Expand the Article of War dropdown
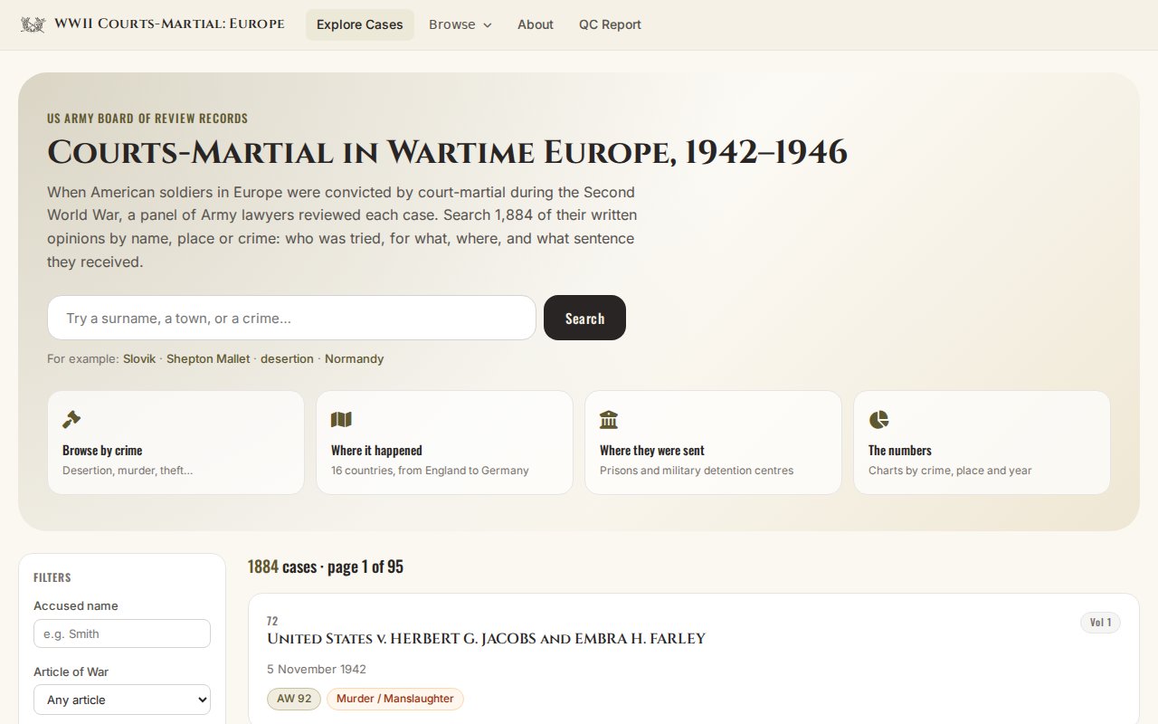 tap(122, 700)
